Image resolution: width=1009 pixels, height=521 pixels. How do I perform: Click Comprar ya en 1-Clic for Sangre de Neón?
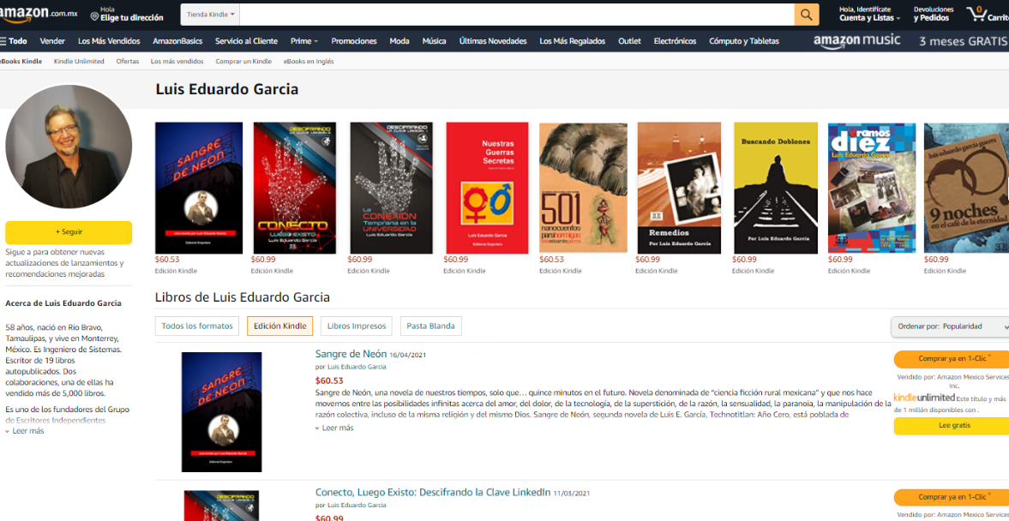pyautogui.click(x=952, y=358)
